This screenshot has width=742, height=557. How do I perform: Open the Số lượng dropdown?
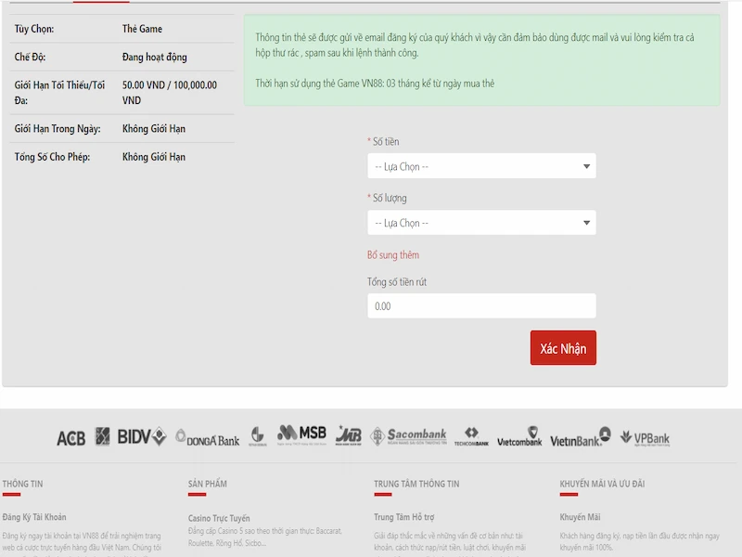[481, 223]
